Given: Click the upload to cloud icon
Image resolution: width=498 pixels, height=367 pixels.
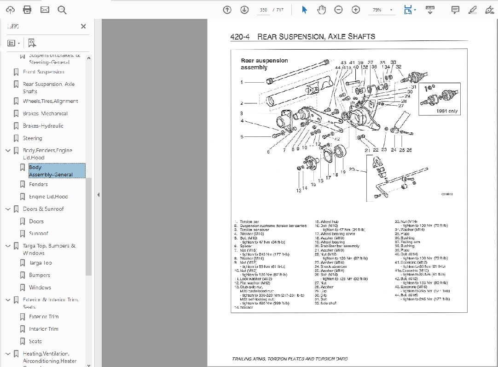Looking at the screenshot, I should (x=10, y=10).
